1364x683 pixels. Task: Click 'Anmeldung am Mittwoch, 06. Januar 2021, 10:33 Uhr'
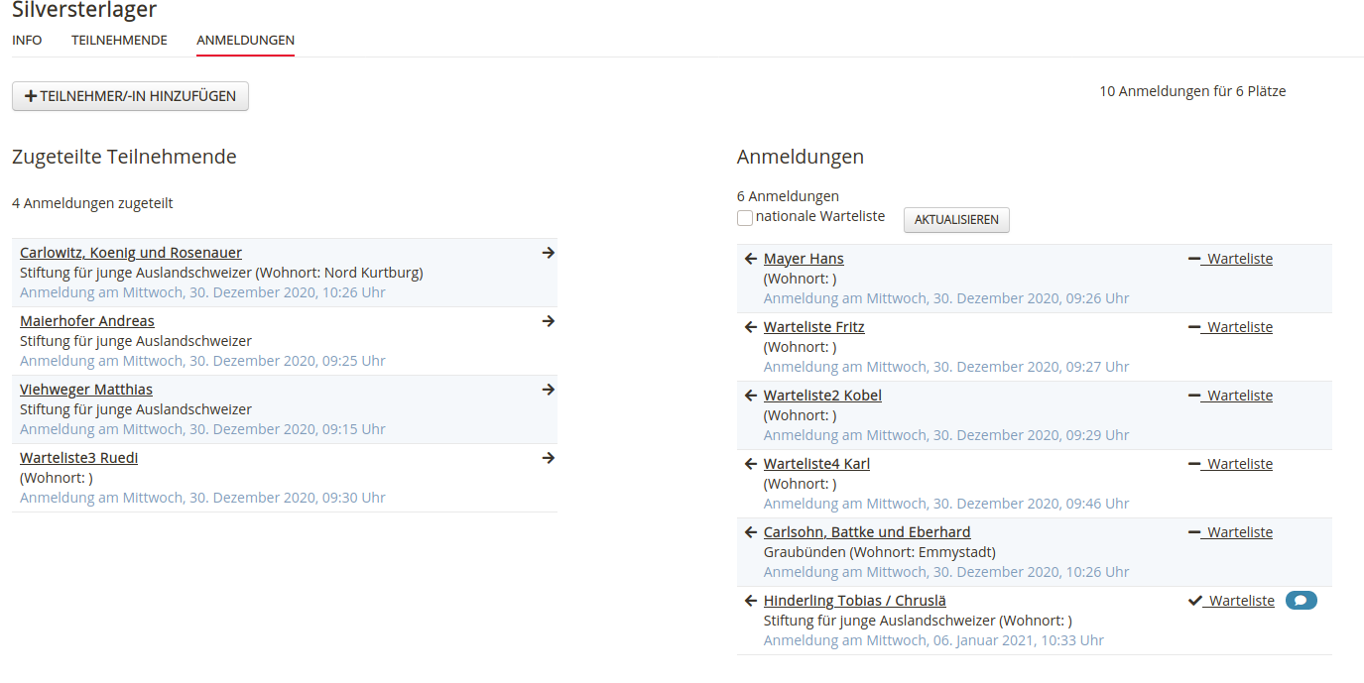[x=933, y=640]
